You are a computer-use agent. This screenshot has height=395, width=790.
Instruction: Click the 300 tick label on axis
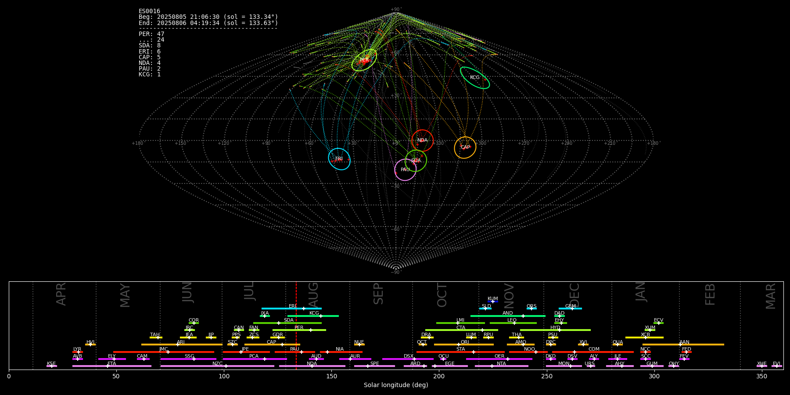tap(654, 377)
